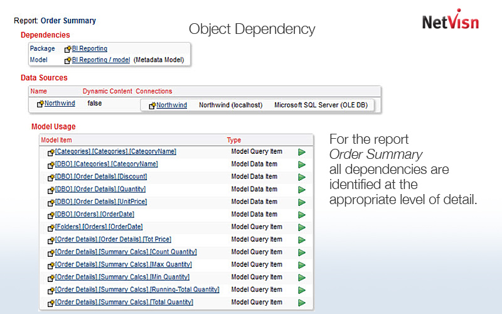Click the Connections column header
Viewport: 502px width, 314px height.
click(154, 91)
